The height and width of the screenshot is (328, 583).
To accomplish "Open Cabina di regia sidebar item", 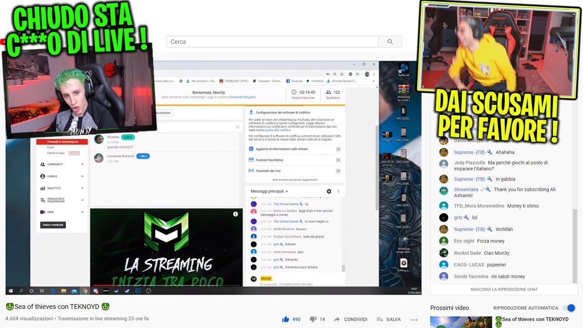I will pos(56,153).
